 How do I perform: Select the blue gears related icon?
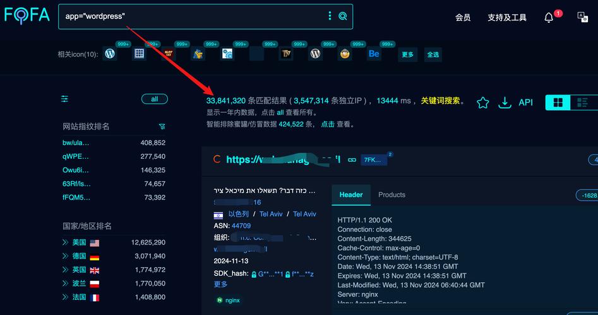pos(227,54)
